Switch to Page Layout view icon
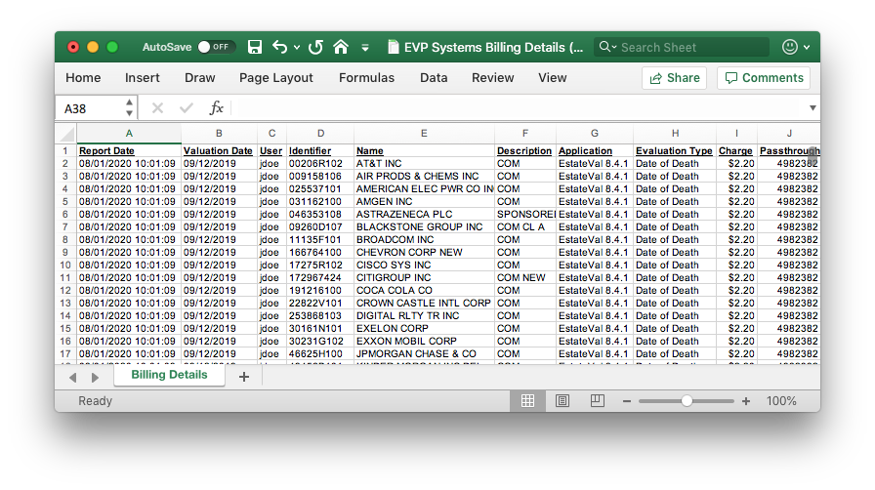The image size is (875, 490). 562,401
